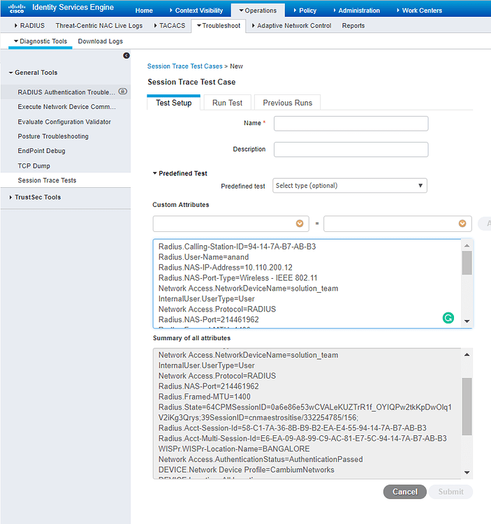Screen dimensions: 491x524
Task: Click WISPr.WISPr-Location-Name=BANGALORE line
Action: (x=234, y=449)
